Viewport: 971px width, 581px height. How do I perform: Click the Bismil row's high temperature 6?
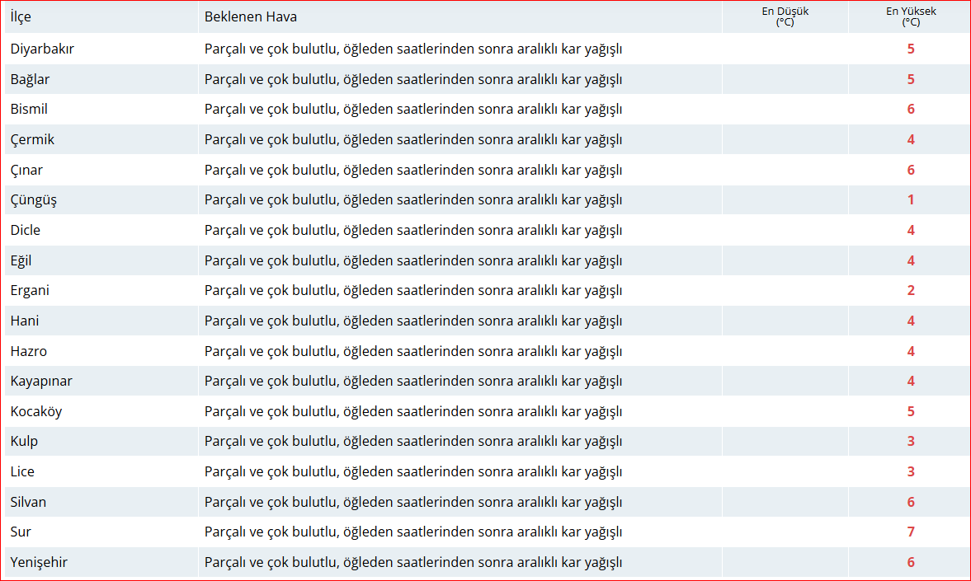pos(911,110)
